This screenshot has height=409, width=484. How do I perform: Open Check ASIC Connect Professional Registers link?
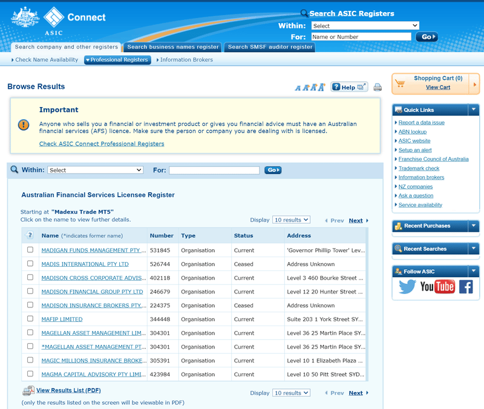(x=102, y=144)
